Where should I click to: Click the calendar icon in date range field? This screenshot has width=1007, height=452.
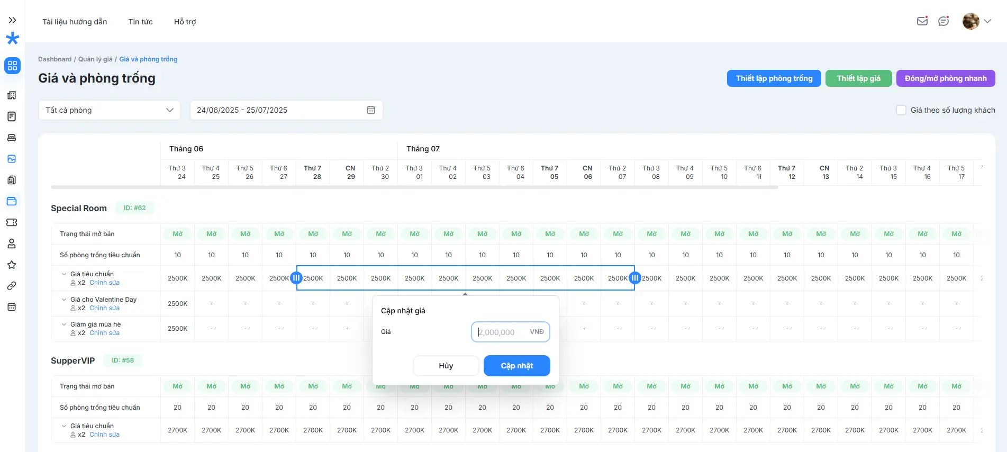(371, 110)
